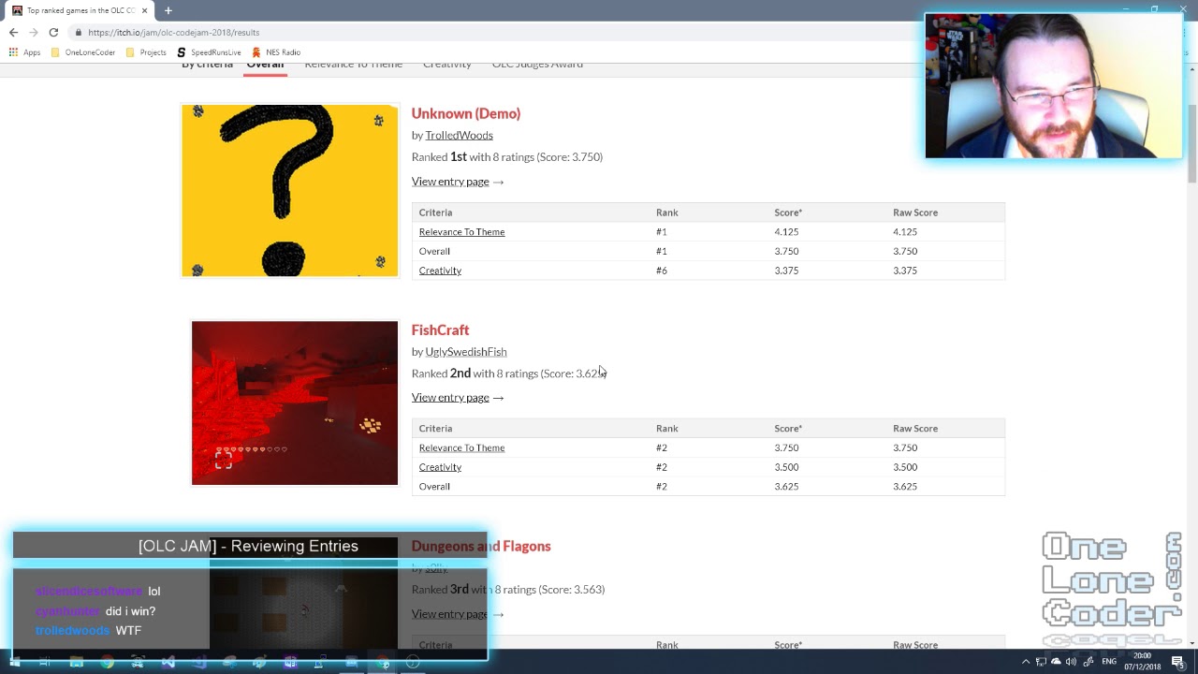Click the padlock site security icon

[x=80, y=33]
